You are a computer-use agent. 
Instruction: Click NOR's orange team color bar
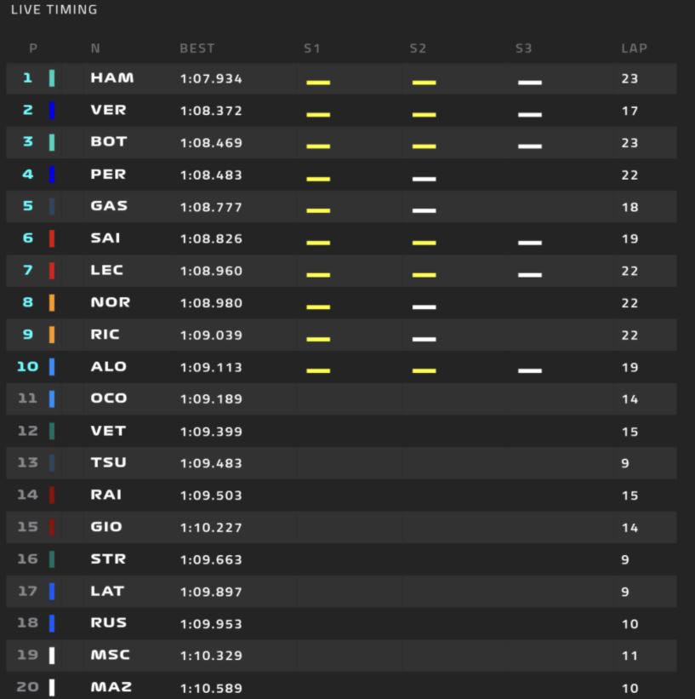[52, 303]
